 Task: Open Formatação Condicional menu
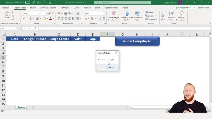114,16
